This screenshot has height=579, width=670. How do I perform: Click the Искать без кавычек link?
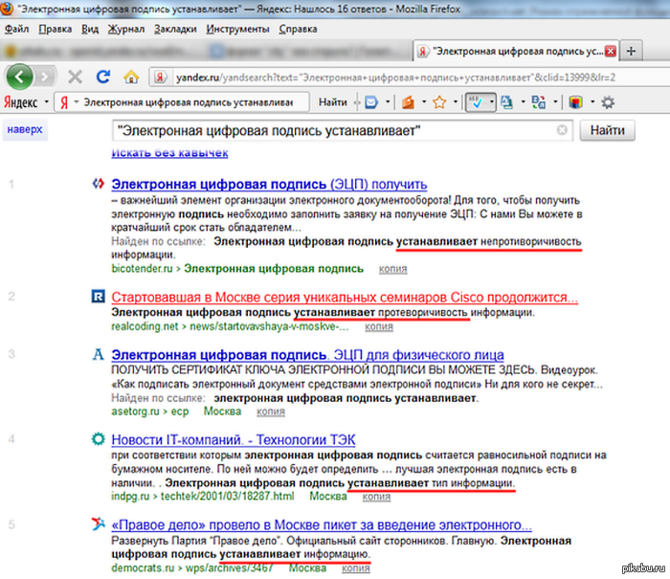tap(169, 152)
